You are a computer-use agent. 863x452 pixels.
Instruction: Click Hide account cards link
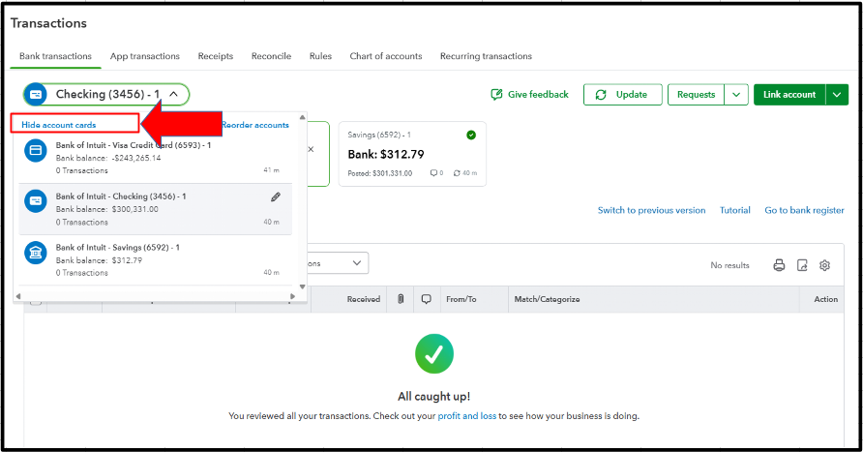click(x=59, y=125)
